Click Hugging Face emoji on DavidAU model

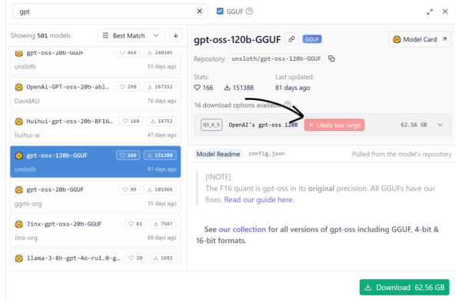pos(19,87)
